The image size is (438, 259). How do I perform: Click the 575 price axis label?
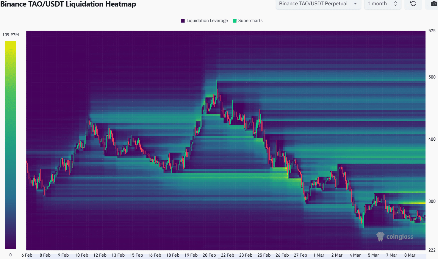(432, 31)
